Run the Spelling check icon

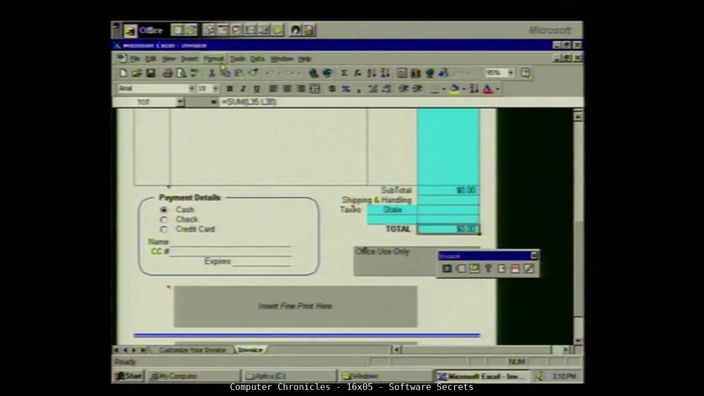[x=194, y=73]
